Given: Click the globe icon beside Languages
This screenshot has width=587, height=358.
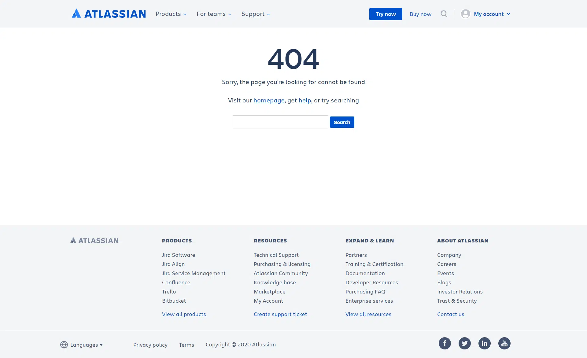Looking at the screenshot, I should [64, 345].
